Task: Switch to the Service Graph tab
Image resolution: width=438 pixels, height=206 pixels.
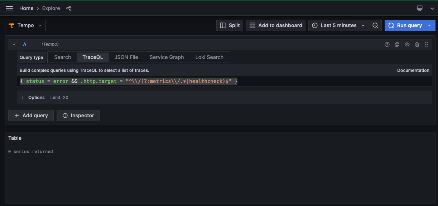Action: coord(166,57)
